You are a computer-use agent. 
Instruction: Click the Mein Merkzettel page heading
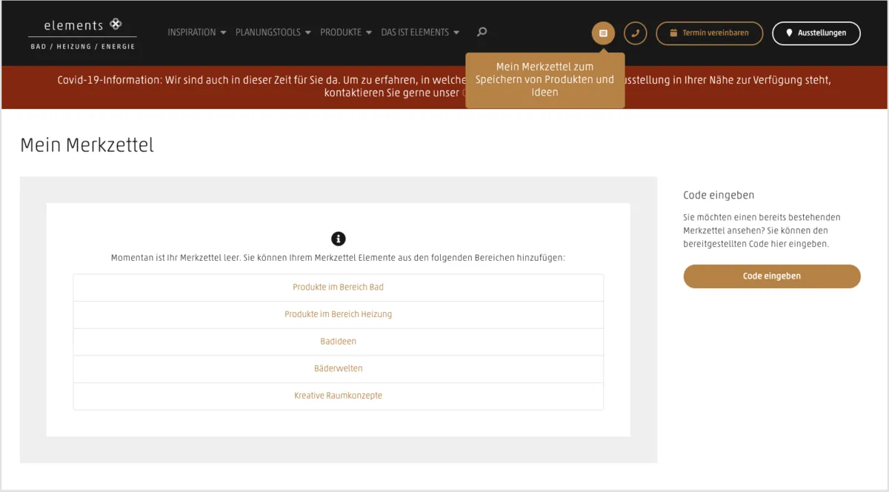click(x=87, y=145)
